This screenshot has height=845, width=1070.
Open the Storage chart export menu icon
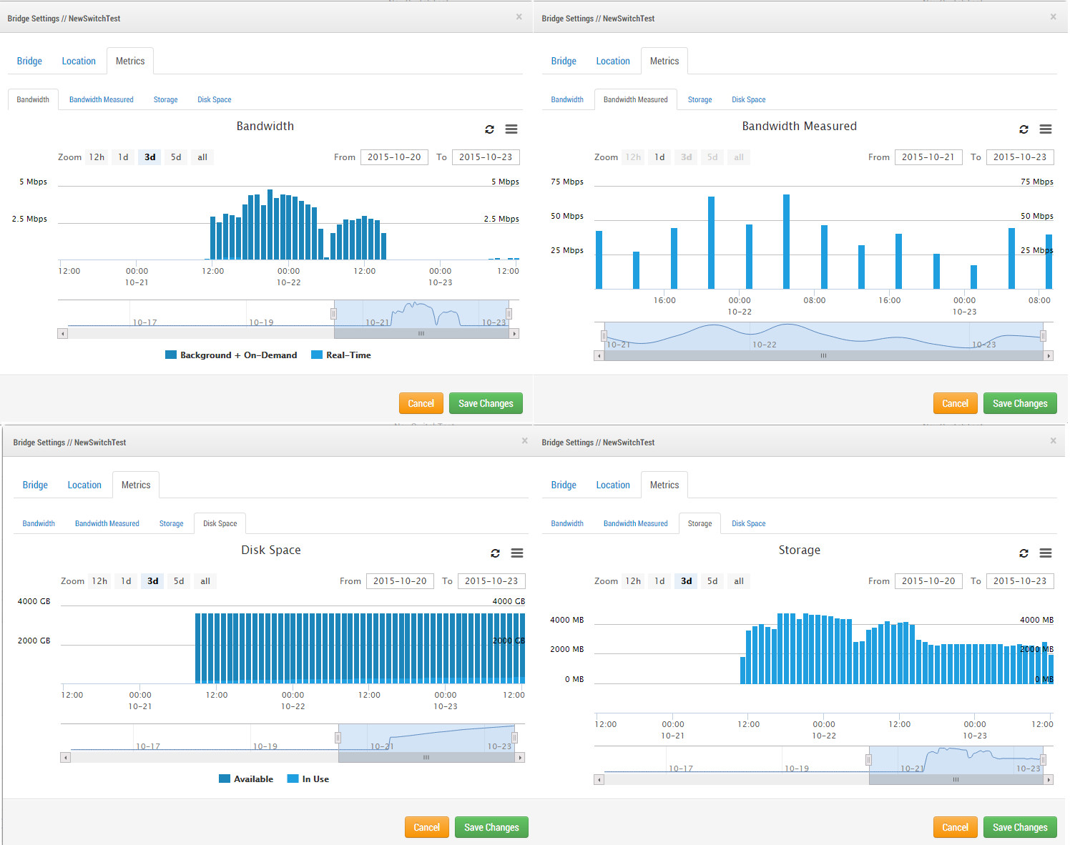(x=1045, y=553)
